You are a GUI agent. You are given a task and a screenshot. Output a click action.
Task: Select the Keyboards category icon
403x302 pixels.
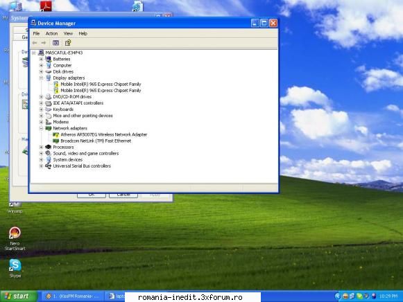pos(49,109)
